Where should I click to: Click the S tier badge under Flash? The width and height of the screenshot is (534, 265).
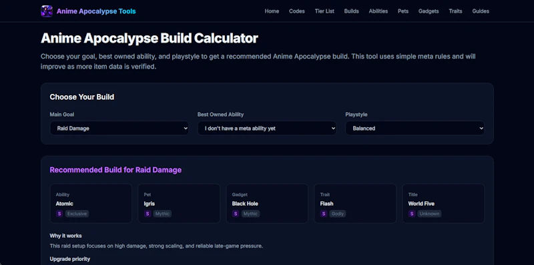[x=324, y=214]
